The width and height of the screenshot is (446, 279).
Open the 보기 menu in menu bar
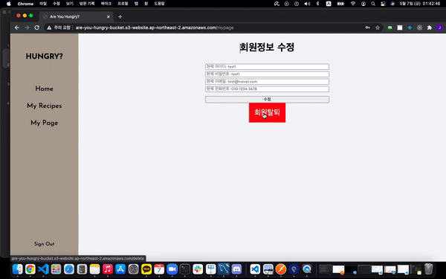(x=70, y=4)
